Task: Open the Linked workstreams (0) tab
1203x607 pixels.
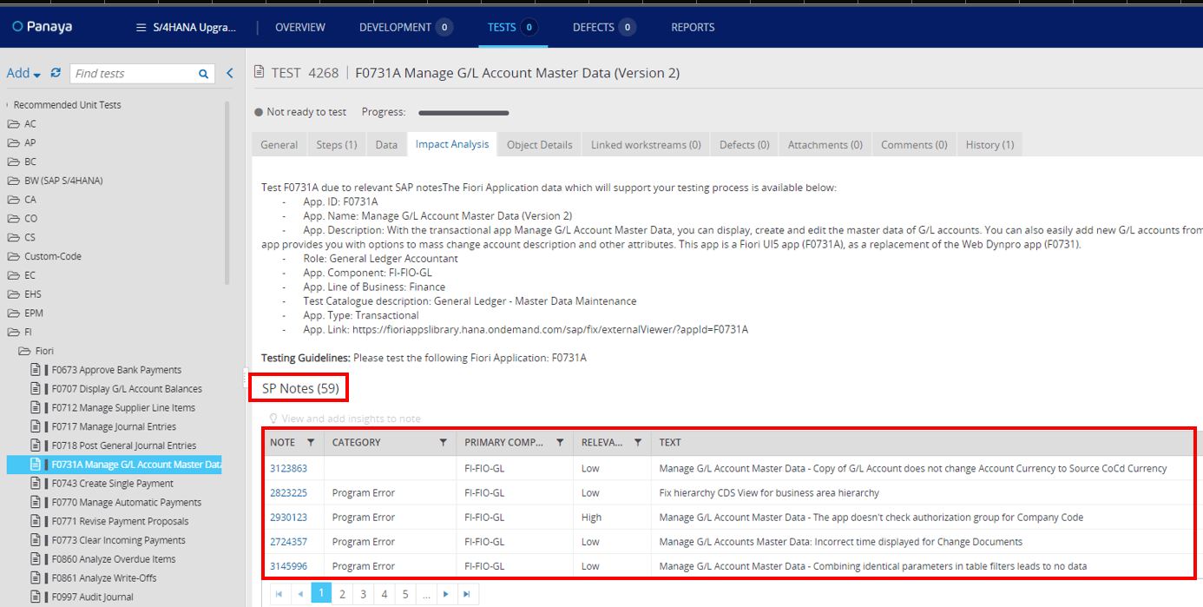Action: point(646,145)
